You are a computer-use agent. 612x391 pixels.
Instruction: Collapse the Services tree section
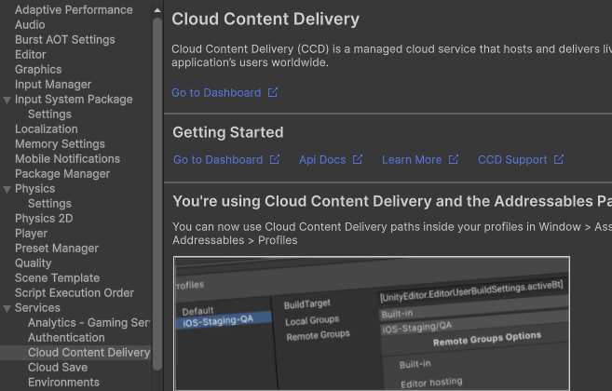click(x=7, y=308)
